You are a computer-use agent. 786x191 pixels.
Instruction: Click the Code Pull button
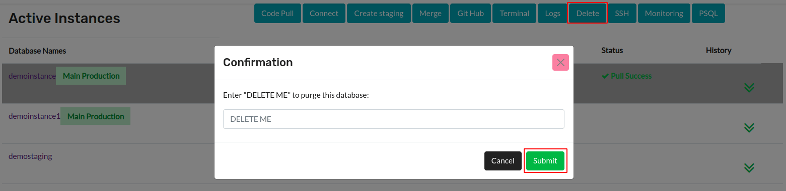click(277, 14)
